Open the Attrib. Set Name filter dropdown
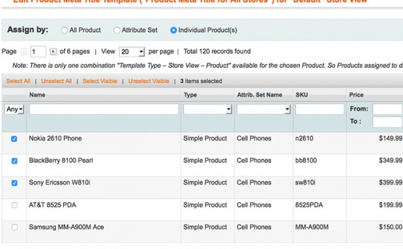 [x=263, y=109]
